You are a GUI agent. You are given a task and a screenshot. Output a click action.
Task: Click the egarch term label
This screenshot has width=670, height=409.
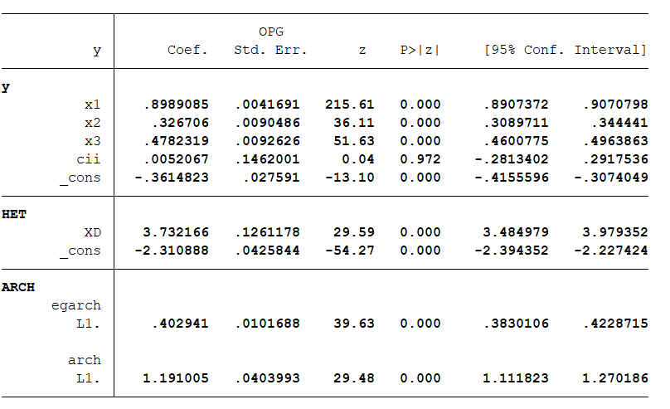pos(75,305)
